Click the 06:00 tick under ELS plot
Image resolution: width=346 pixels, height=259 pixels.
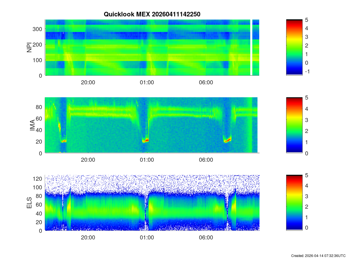[x=206, y=238]
